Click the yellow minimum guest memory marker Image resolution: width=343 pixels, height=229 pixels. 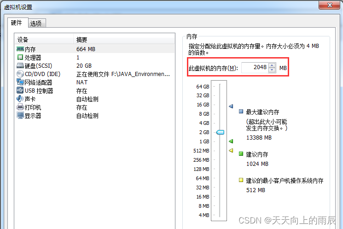[x=231, y=150]
